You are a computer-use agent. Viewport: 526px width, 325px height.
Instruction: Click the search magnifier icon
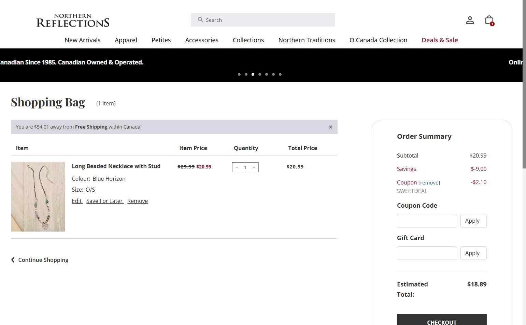click(200, 20)
